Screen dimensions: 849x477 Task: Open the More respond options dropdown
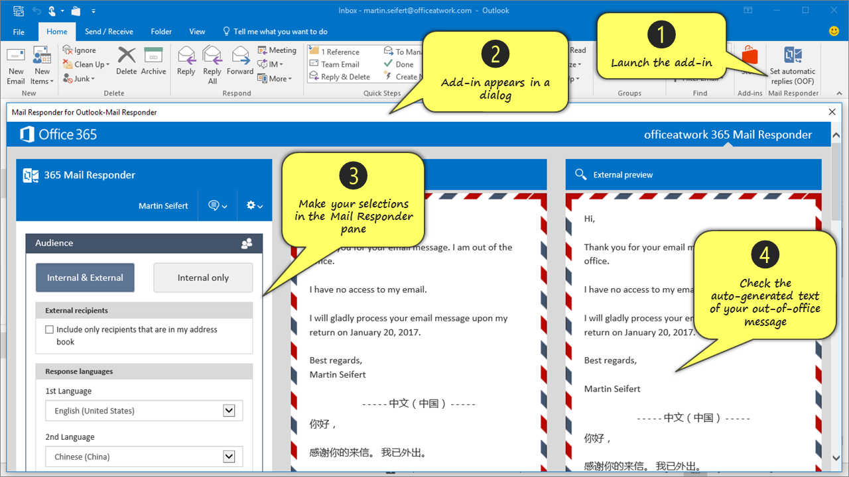tap(274, 78)
